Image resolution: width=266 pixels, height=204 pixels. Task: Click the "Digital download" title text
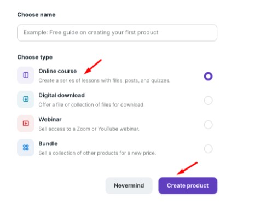click(61, 95)
